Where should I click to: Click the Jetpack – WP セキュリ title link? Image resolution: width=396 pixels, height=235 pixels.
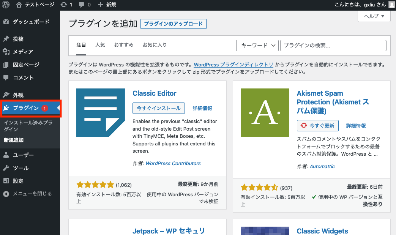tap(169, 231)
